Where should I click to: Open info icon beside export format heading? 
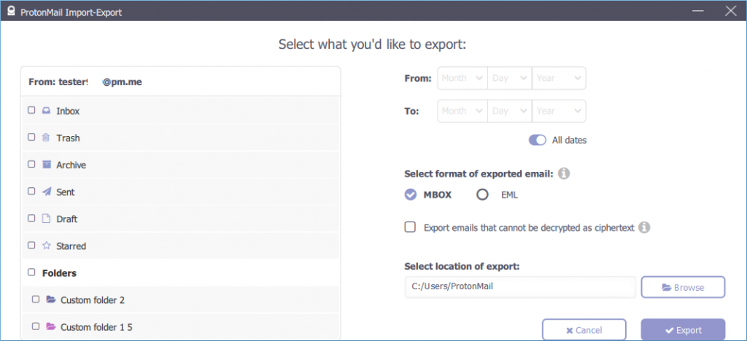pos(564,173)
